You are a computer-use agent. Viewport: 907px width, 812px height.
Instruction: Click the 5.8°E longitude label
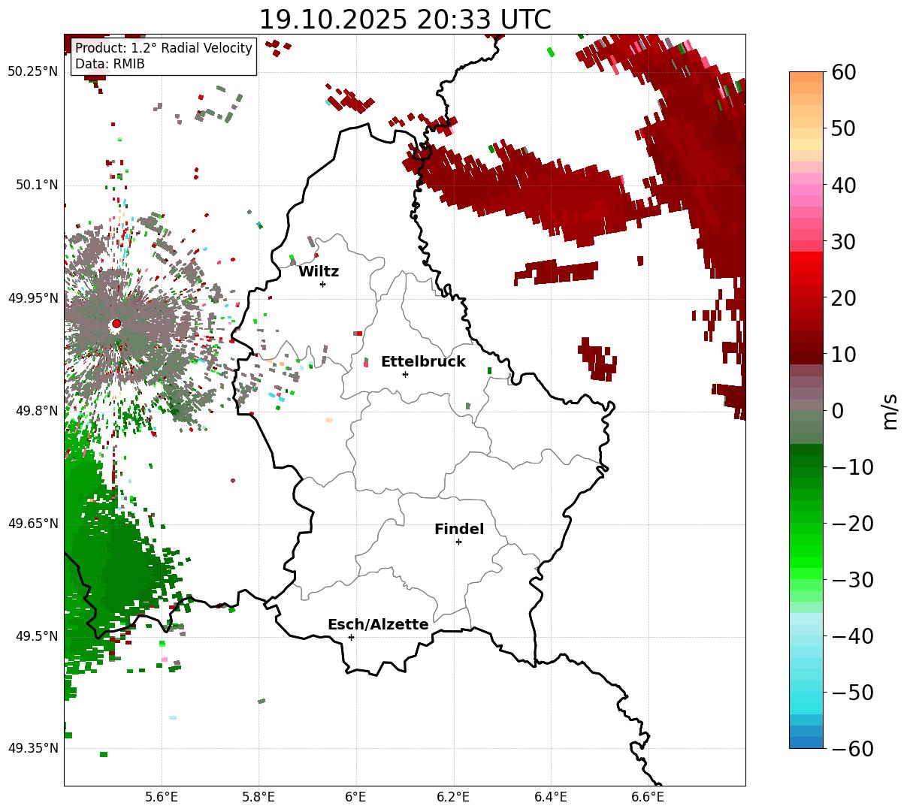259,796
